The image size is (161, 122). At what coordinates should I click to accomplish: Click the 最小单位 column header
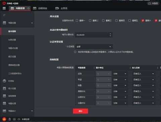(100, 68)
